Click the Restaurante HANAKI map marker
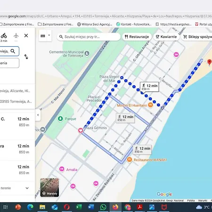Image resolution: width=212 pixels, height=212 pixels. tap(129, 160)
